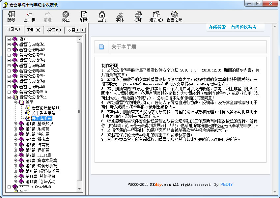Image resolution: width=280 pixels, height=198 pixels.
Task: Click the tree panel scroll-up arrow
Action: (x=79, y=40)
